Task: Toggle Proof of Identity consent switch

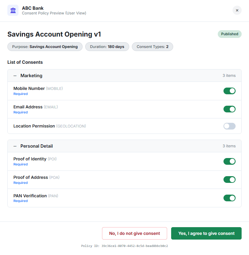Action: pyautogui.click(x=229, y=161)
